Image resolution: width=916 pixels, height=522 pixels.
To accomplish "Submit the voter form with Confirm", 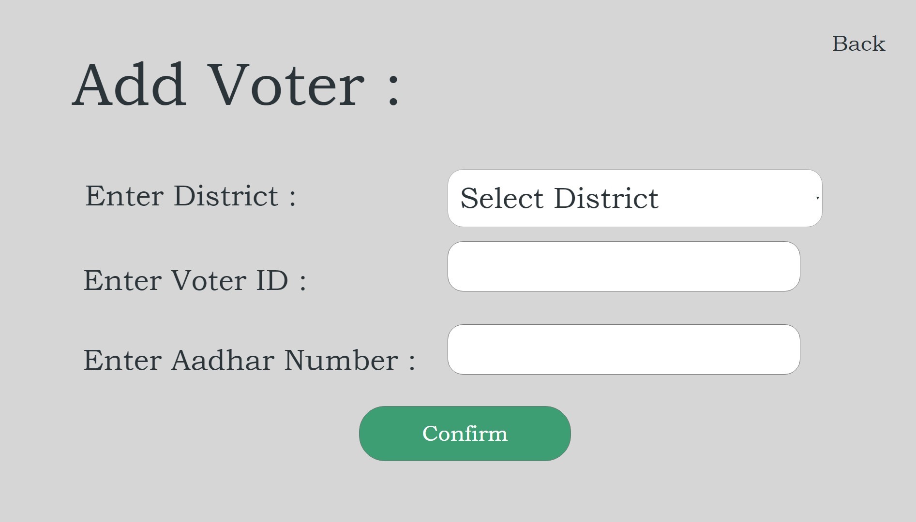I will (465, 434).
